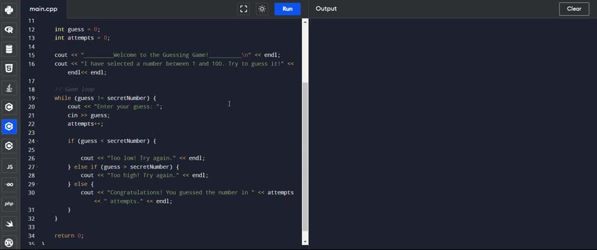
Task: Switch to the Swift compiler icon
Action: [9, 224]
